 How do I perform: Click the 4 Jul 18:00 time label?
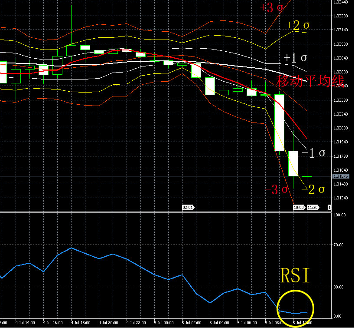[x=81, y=322]
